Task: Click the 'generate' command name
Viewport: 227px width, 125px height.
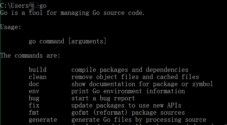Action: [x=43, y=120]
